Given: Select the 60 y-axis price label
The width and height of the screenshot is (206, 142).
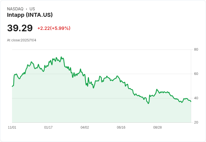Looking at the screenshot, I should click(x=196, y=74).
